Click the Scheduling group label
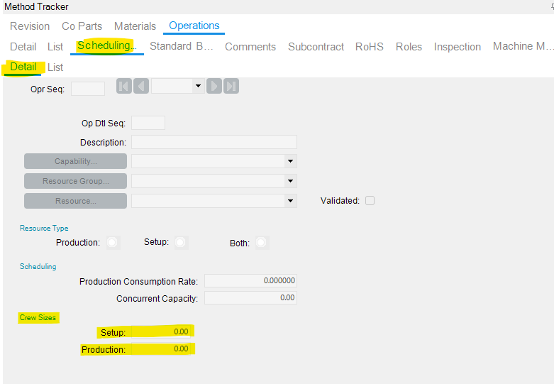 pos(38,267)
